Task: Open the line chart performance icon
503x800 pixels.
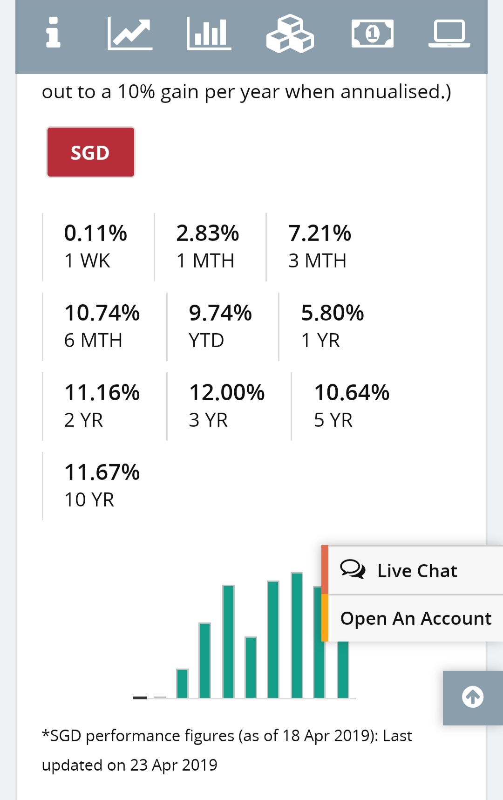Action: click(130, 34)
